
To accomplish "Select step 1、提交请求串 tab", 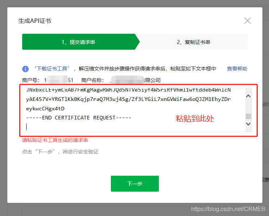I will click(x=81, y=42).
